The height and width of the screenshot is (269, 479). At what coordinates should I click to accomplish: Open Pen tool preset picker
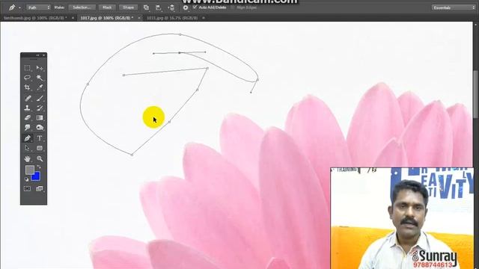point(14,7)
